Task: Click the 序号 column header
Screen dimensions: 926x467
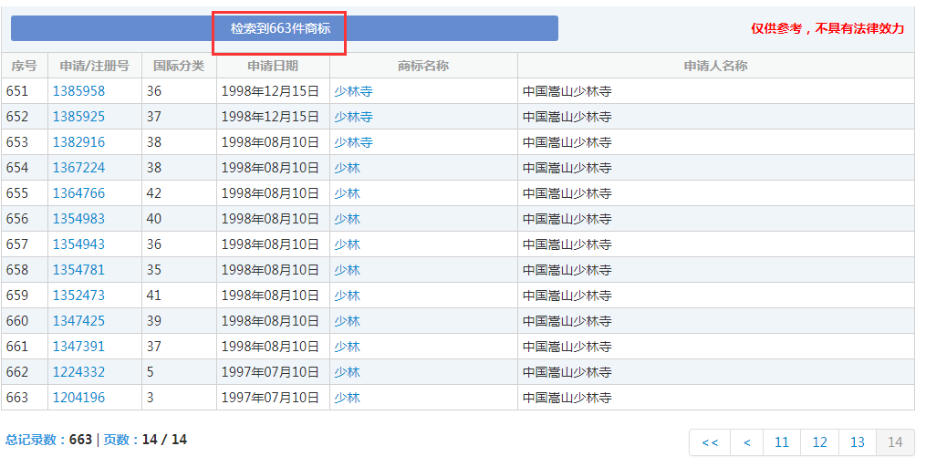Action: click(x=25, y=66)
